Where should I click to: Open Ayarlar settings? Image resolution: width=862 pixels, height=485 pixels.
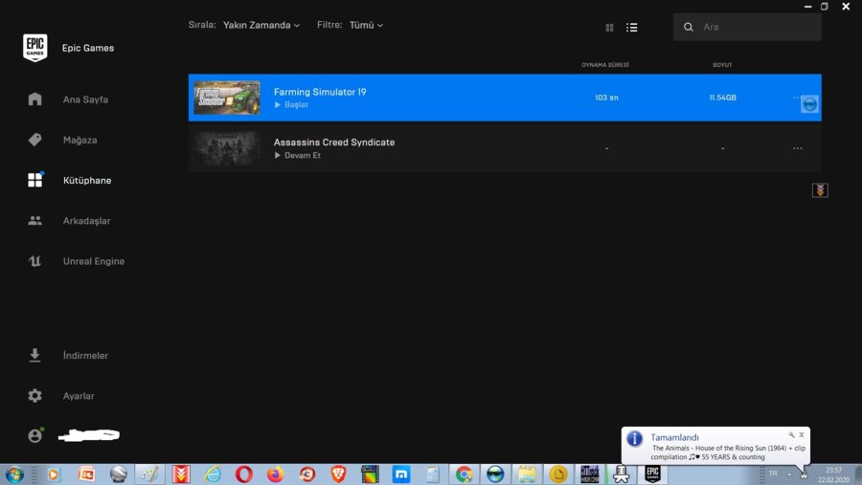pyautogui.click(x=79, y=396)
